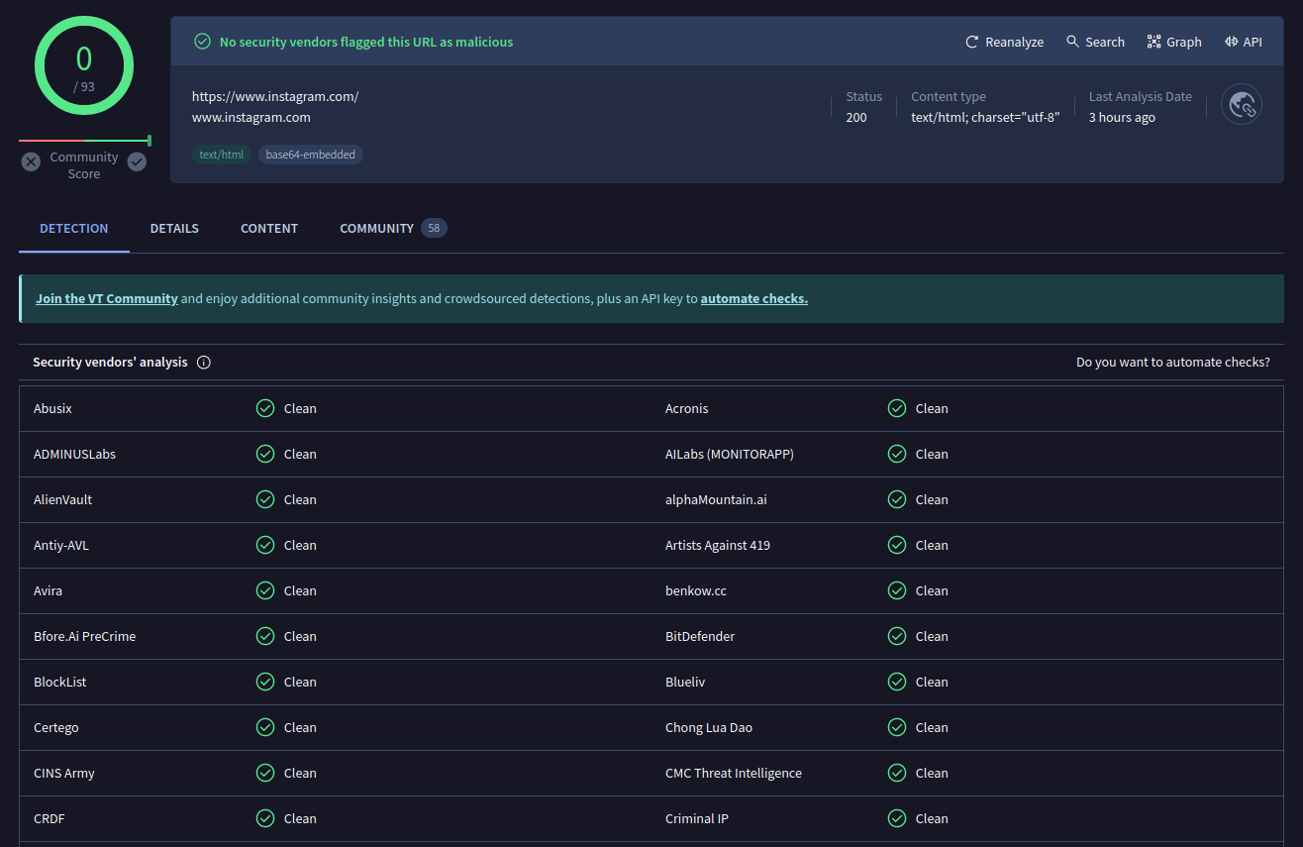Click the Clean check icon for Avira

265,590
